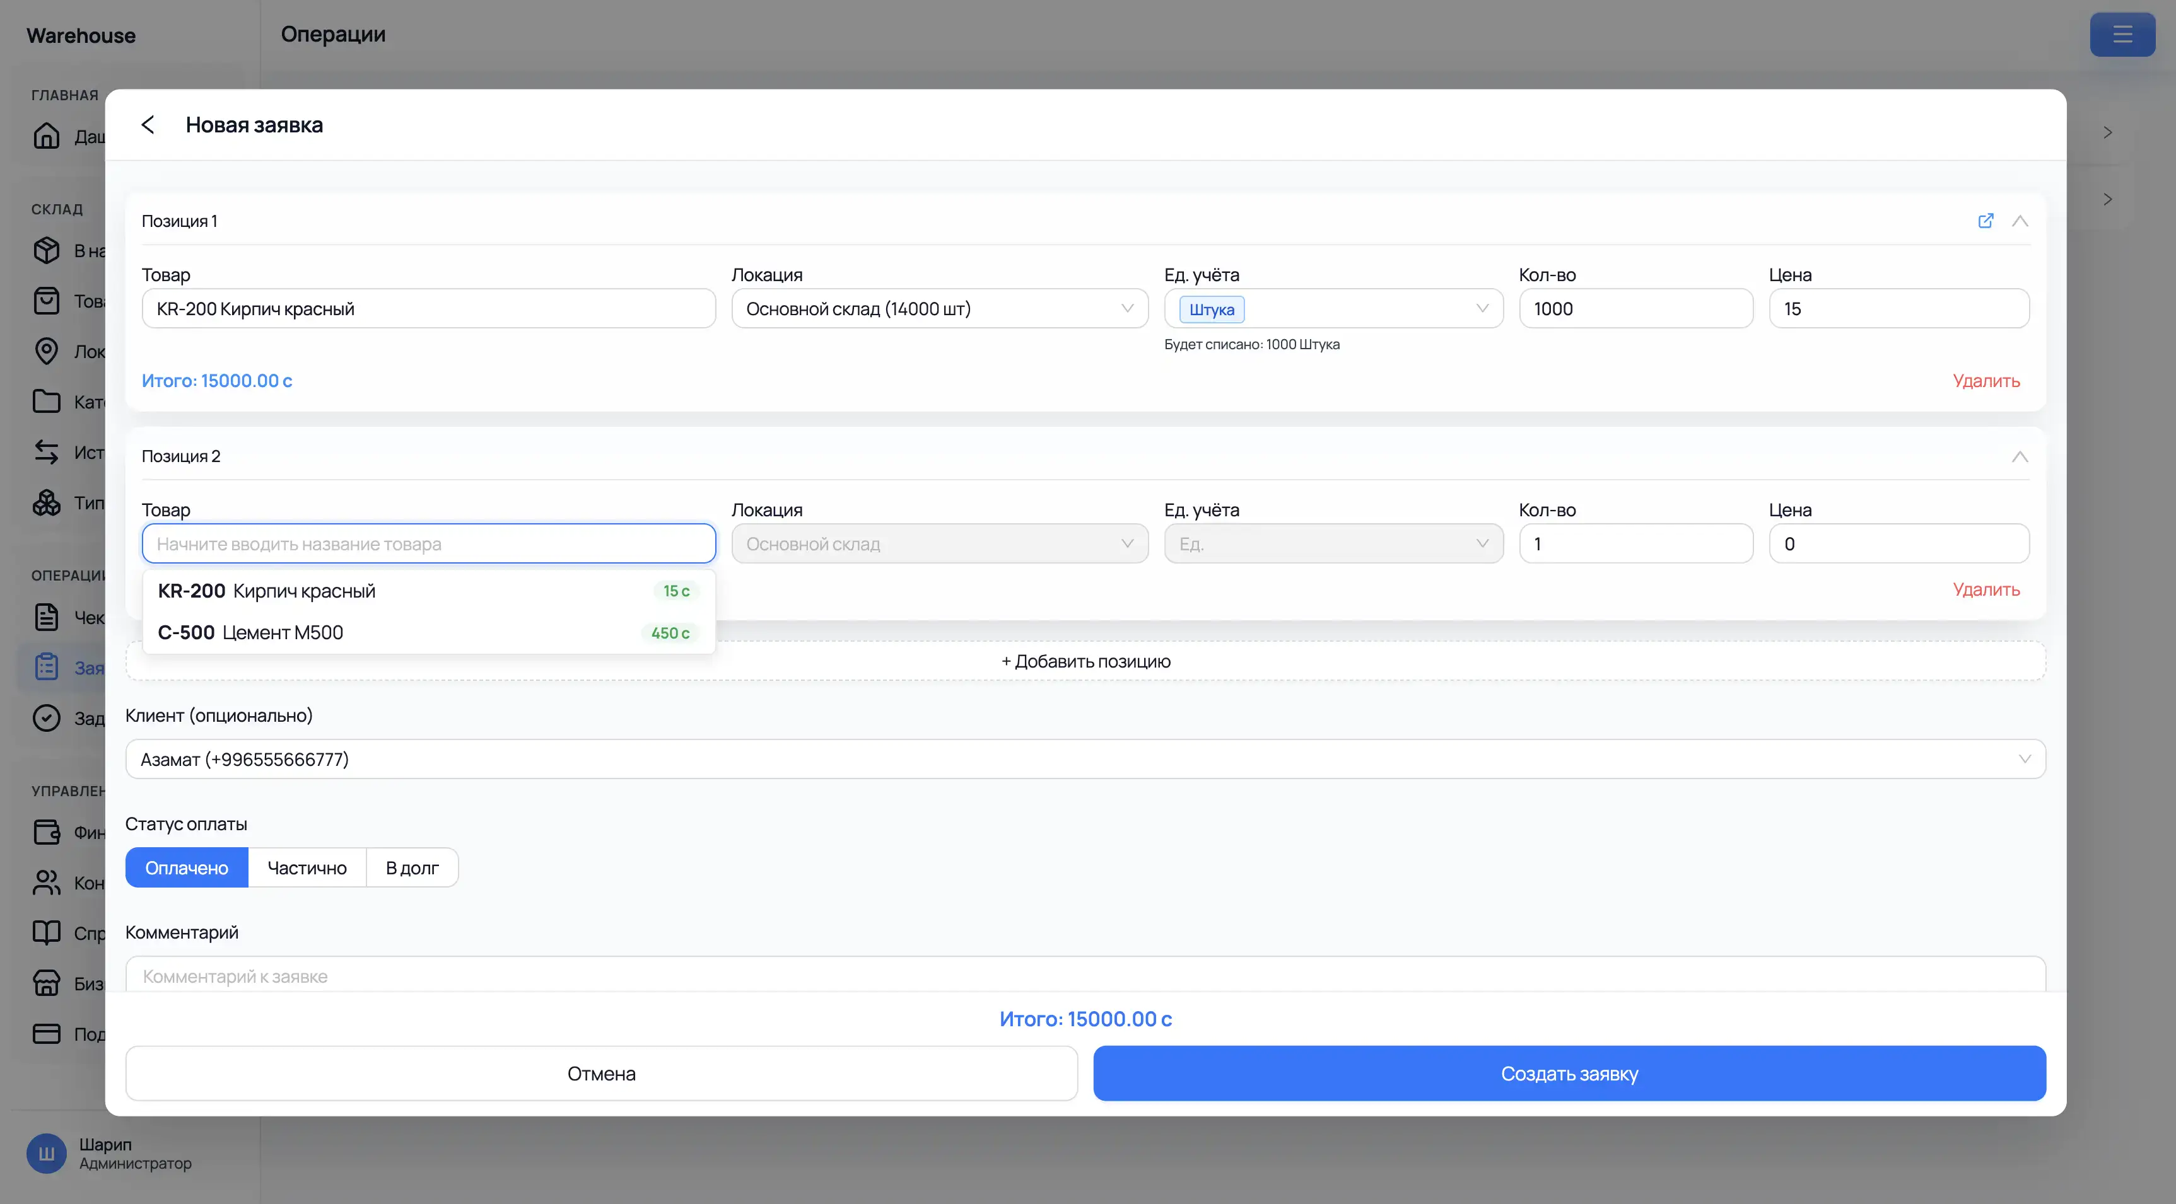Click the Шарип Администратор profile name
Screen dimensions: 2176x1204
click(135, 1154)
